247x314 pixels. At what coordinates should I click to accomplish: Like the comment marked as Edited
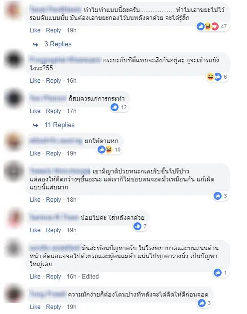(x=35, y=276)
